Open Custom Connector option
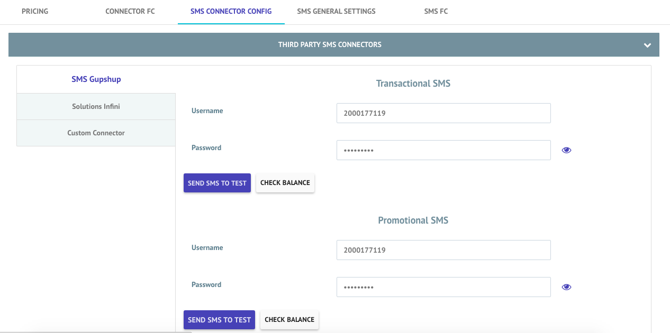The width and height of the screenshot is (670, 333). click(96, 133)
